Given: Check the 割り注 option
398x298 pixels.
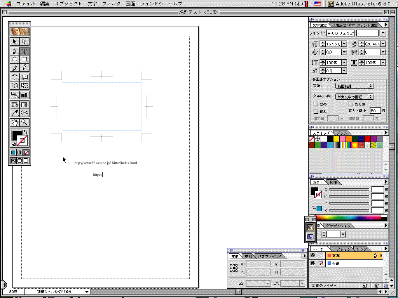Looking at the screenshot, I should 351,104.
